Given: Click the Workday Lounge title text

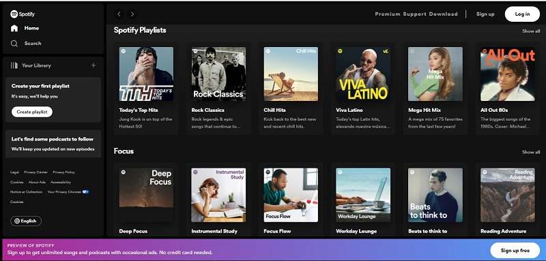Looking at the screenshot, I should (x=356, y=231).
